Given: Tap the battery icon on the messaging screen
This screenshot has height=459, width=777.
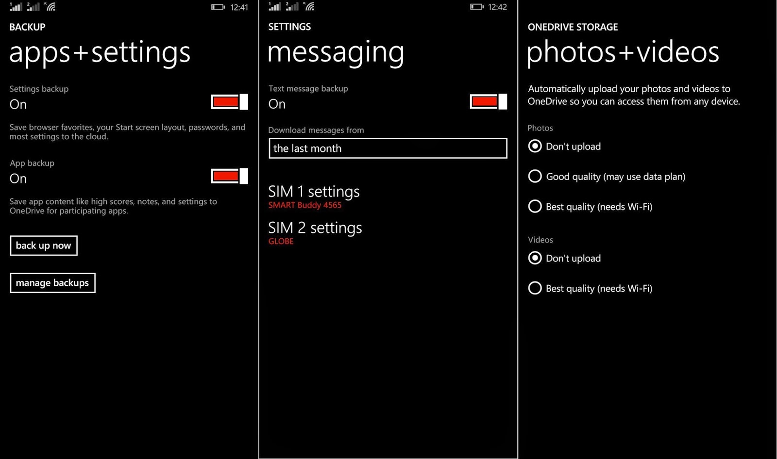Looking at the screenshot, I should click(x=476, y=7).
